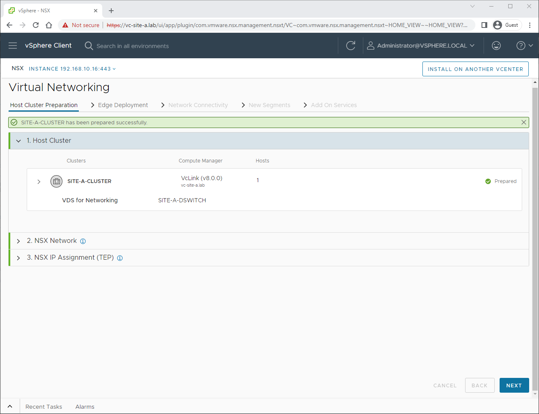This screenshot has height=414, width=539.
Task: Click the Not secure warning icon
Action: point(65,25)
